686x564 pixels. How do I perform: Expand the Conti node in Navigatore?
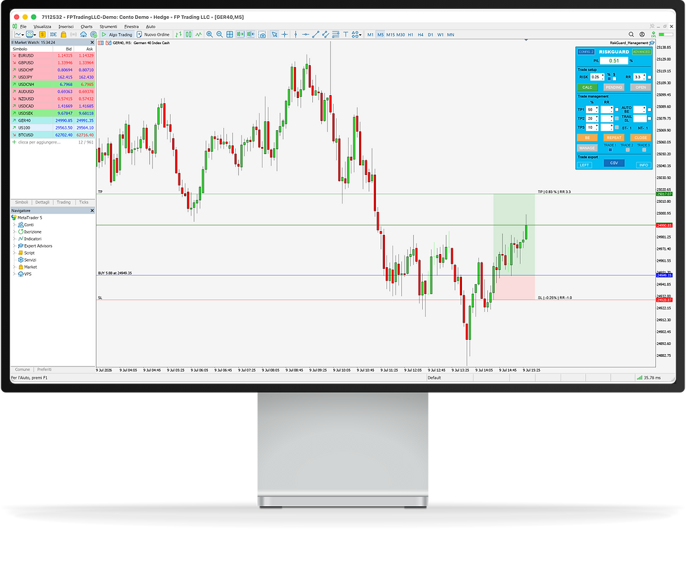coord(15,225)
